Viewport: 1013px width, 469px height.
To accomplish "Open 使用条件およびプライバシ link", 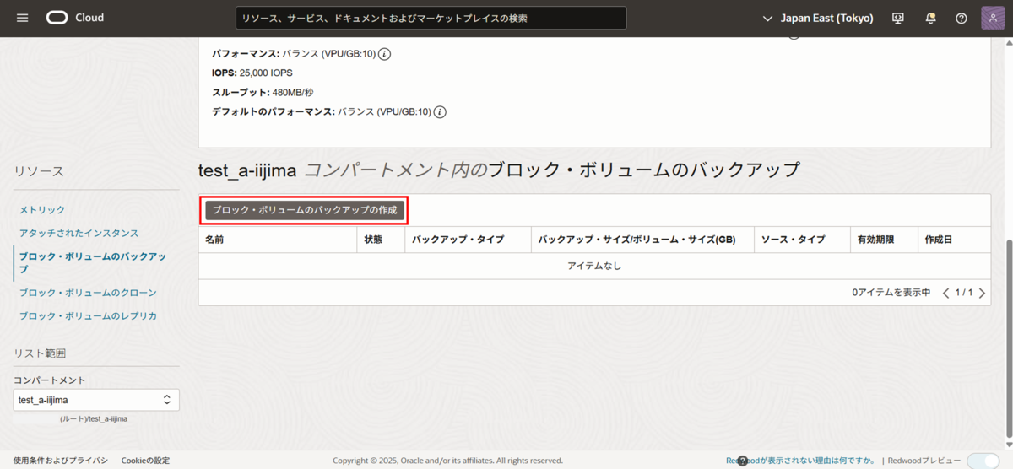I will point(61,461).
